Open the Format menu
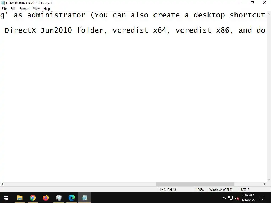Screen dimensions: 271x203 tap(24, 9)
